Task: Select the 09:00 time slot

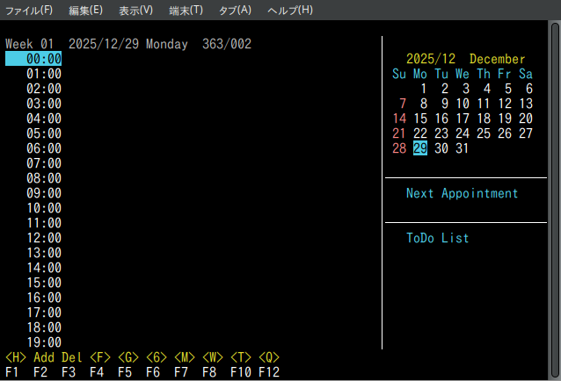Action: [x=43, y=193]
